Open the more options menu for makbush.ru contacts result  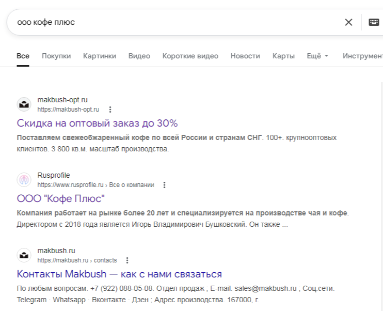(127, 260)
